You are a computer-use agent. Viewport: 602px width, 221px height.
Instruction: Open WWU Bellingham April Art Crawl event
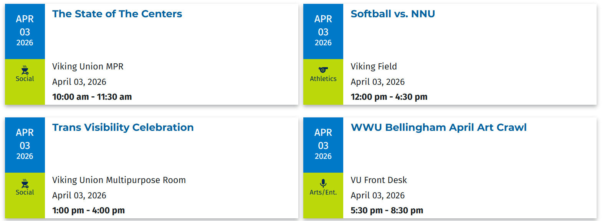(x=438, y=128)
